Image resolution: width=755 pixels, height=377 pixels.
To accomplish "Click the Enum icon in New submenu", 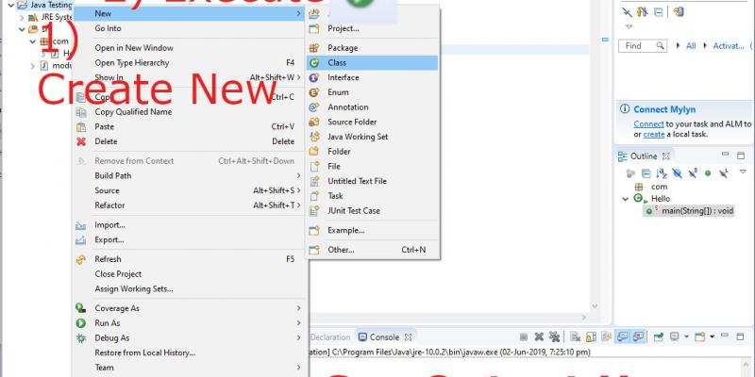I will [x=314, y=92].
